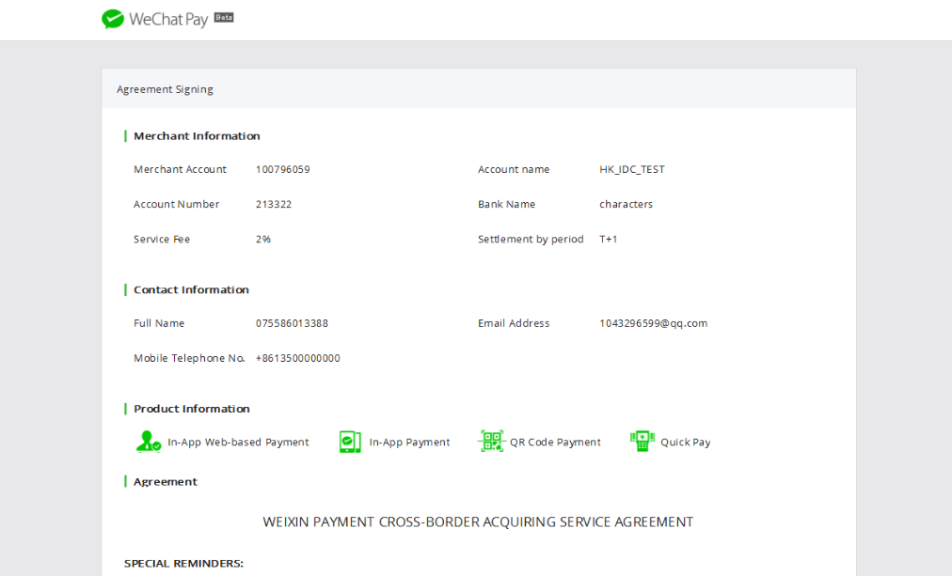Viewport: 952px width, 576px height.
Task: Select email 1043296599@qq.com
Action: click(x=653, y=323)
